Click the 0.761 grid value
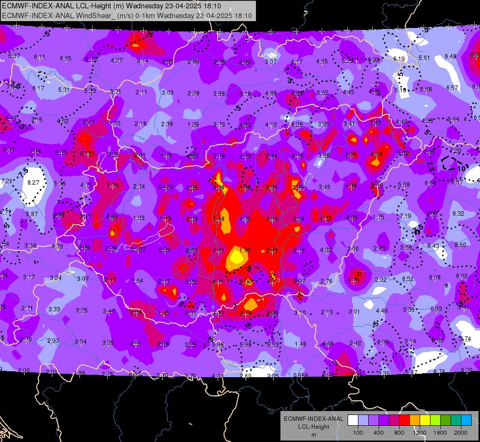The width and height of the screenshot is (480, 442). (x=87, y=154)
